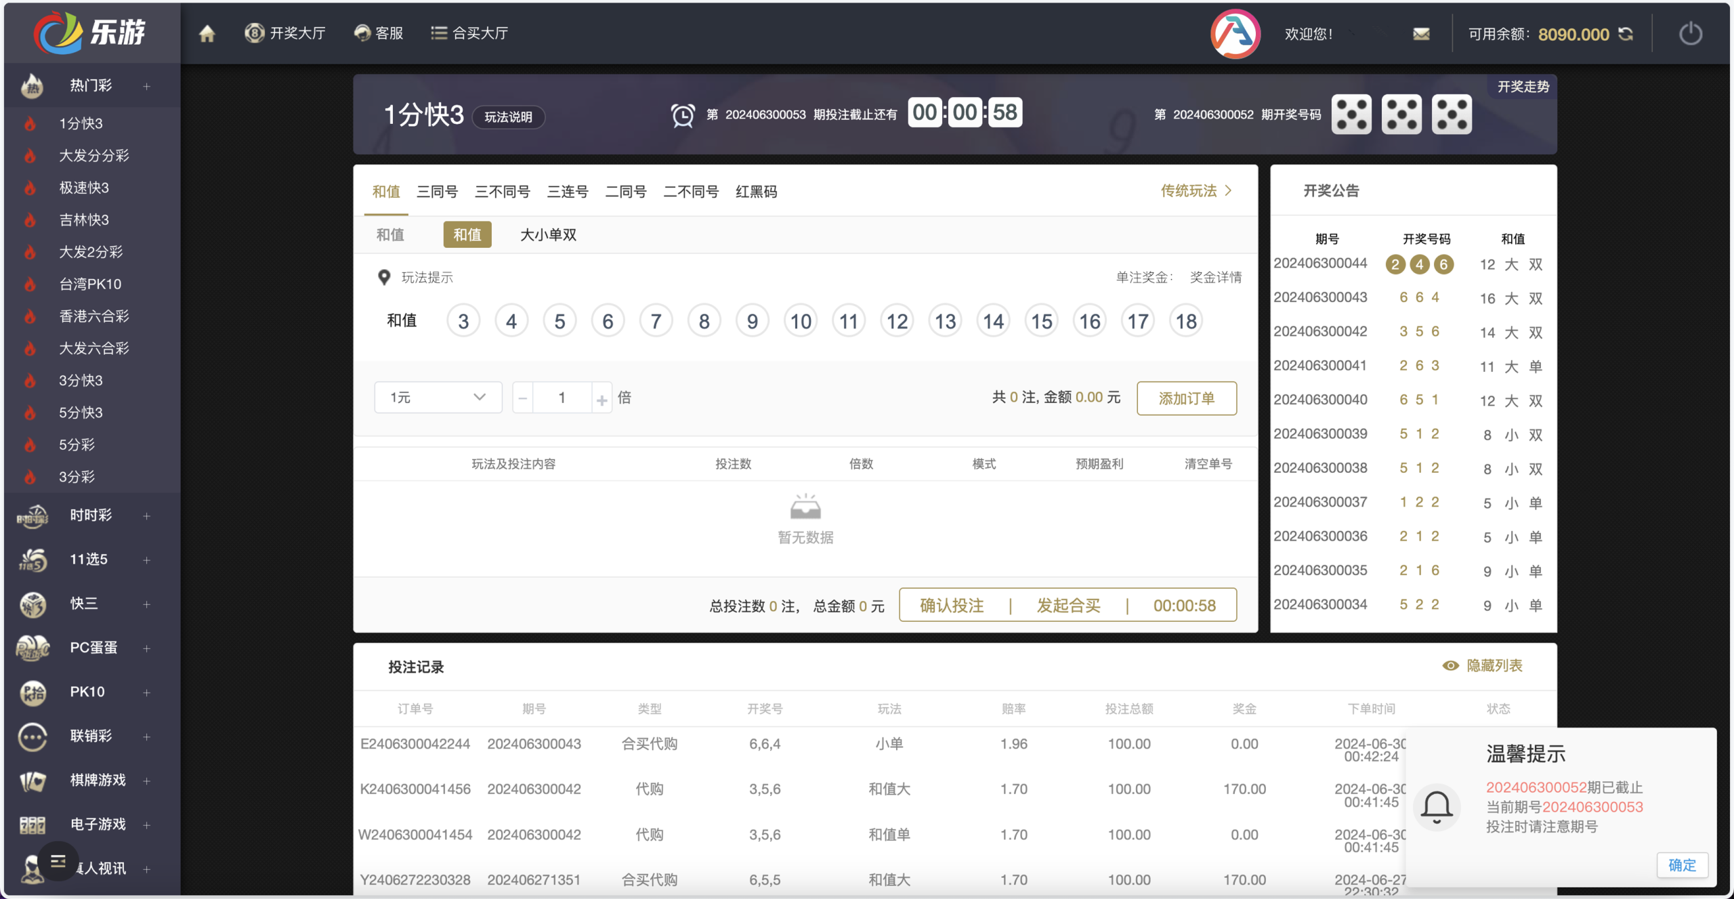1734x899 pixels.
Task: Refresh the available balance amount
Action: click(x=1626, y=34)
